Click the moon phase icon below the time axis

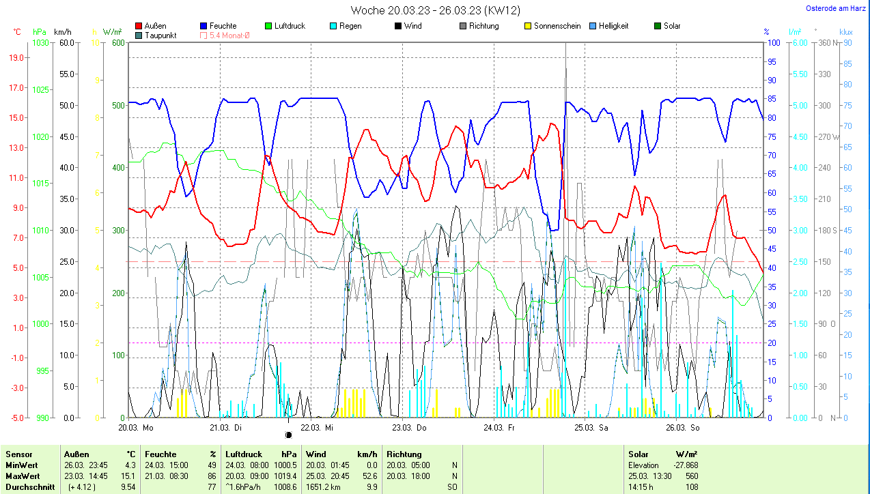[x=288, y=435]
